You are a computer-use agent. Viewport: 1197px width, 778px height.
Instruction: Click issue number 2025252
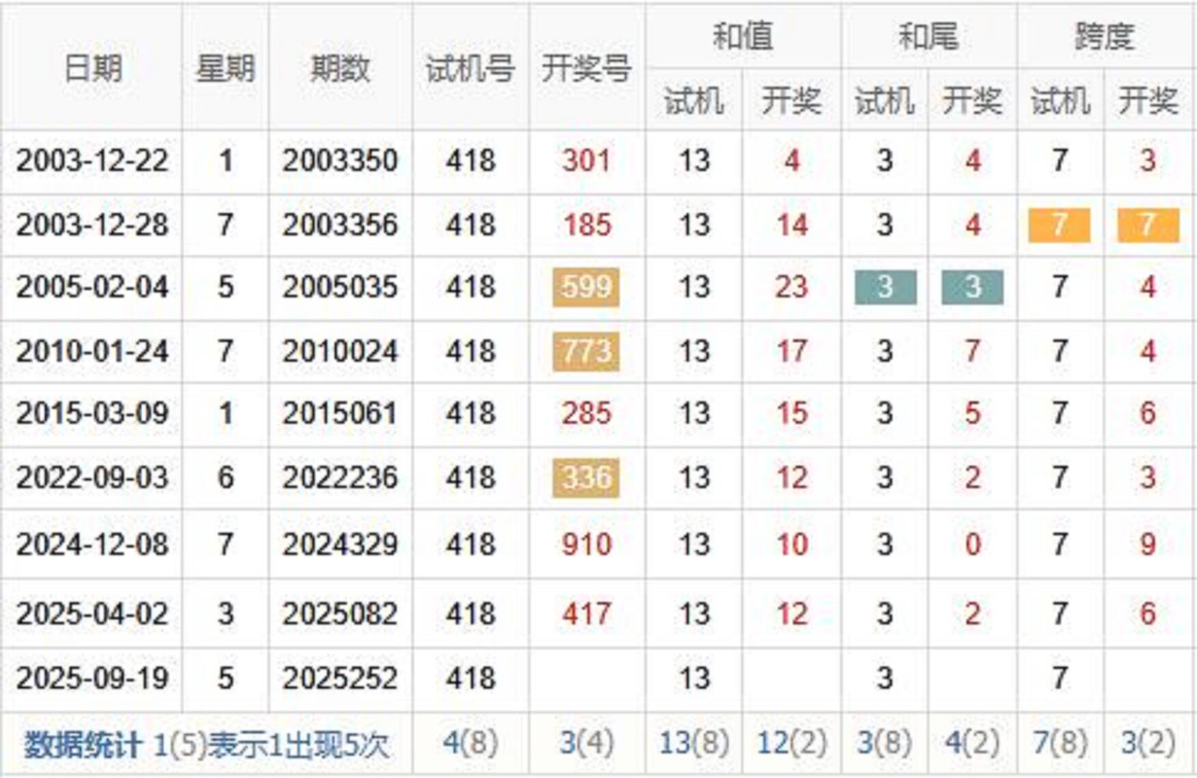pos(340,678)
